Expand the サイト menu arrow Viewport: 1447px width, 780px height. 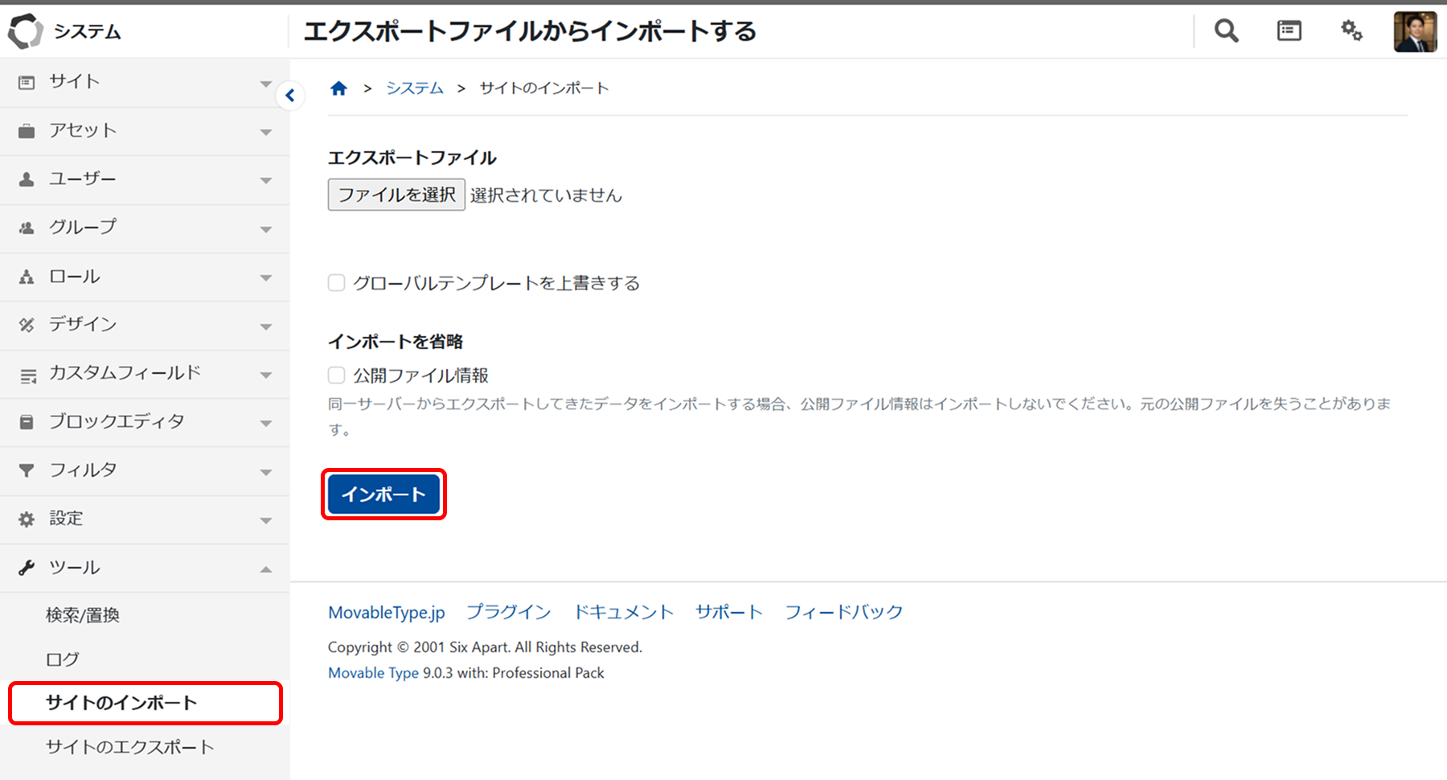click(266, 84)
